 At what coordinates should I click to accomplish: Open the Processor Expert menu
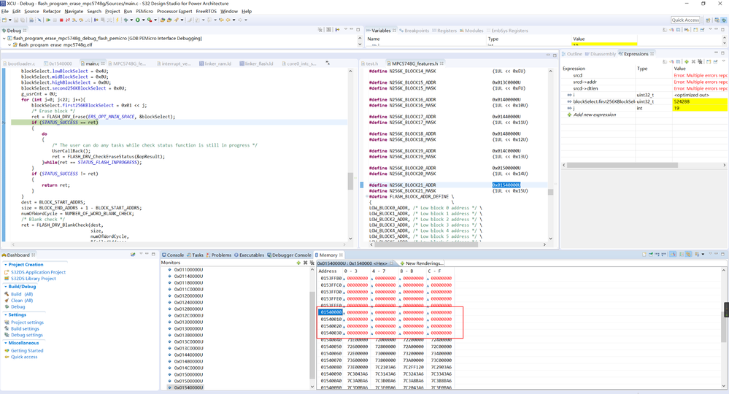(174, 11)
